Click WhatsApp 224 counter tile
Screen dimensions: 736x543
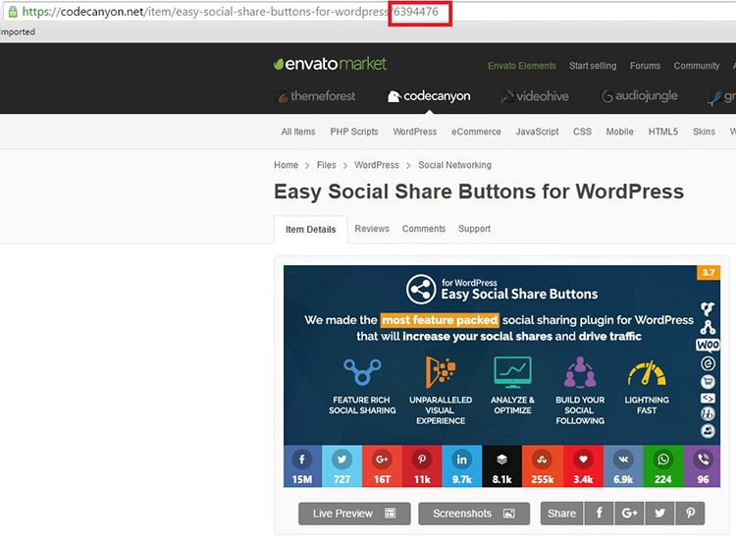pos(662,466)
